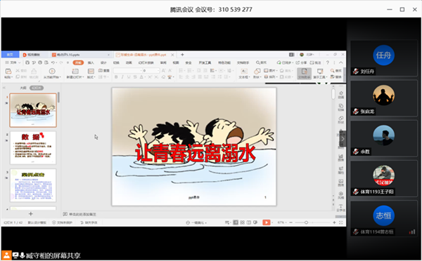Switch to normal view in status bar
The image size is (422, 261).
pos(236,222)
